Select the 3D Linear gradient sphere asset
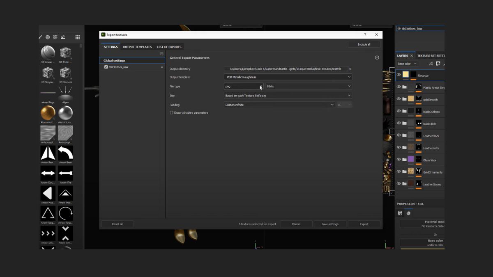 (x=48, y=53)
